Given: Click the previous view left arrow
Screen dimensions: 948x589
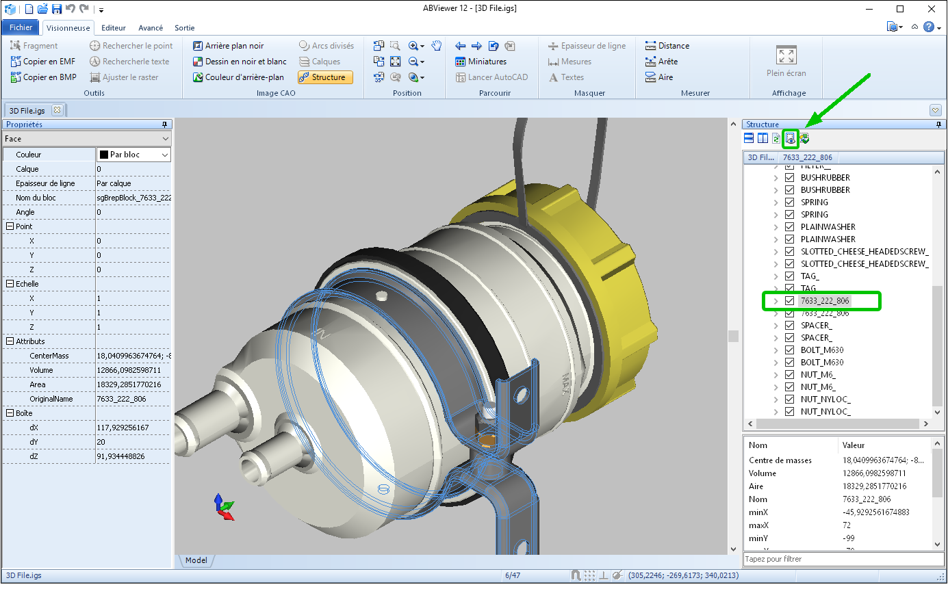Looking at the screenshot, I should click(461, 46).
